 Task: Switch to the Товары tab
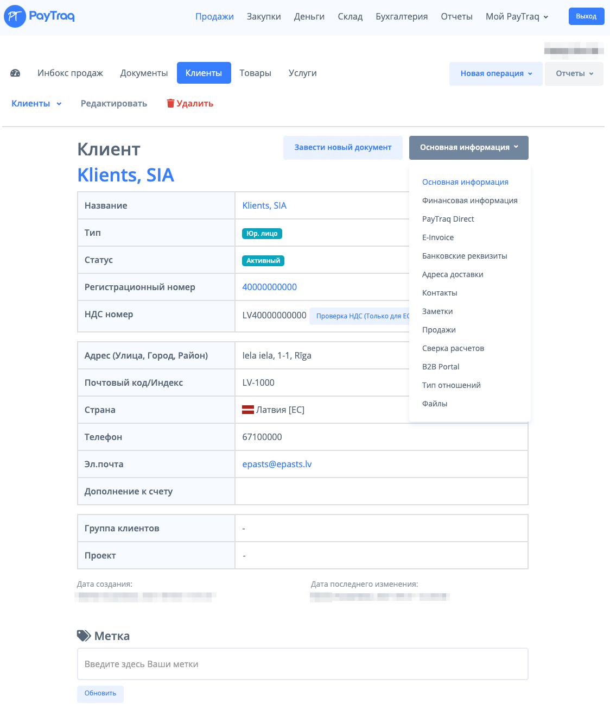(x=255, y=73)
